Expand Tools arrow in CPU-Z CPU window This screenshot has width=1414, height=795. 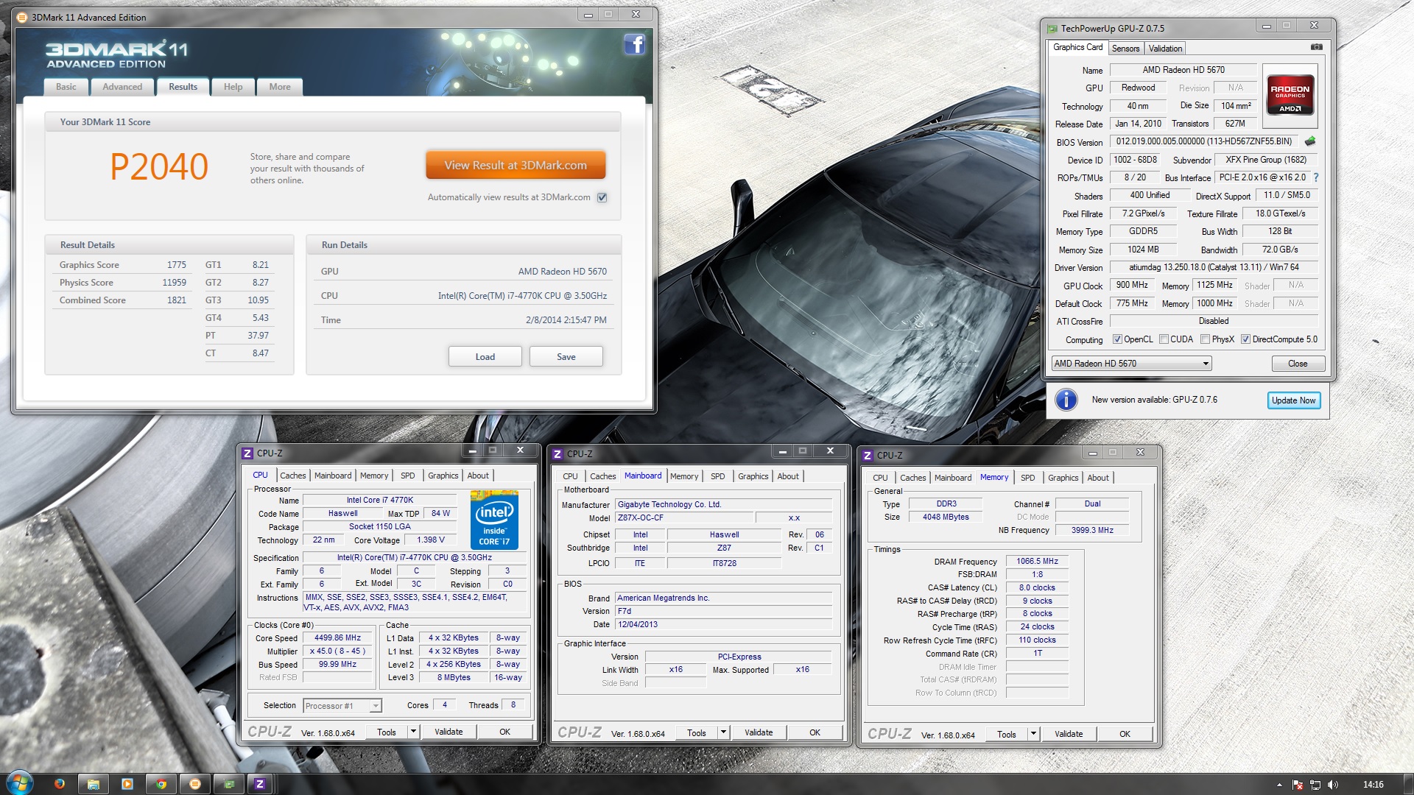tap(413, 732)
